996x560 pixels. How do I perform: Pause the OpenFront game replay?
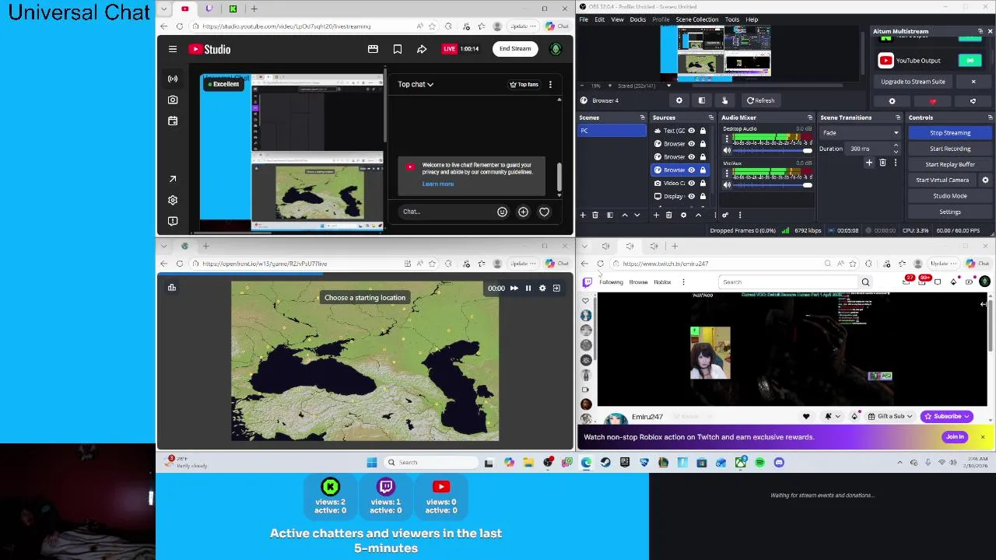click(528, 288)
